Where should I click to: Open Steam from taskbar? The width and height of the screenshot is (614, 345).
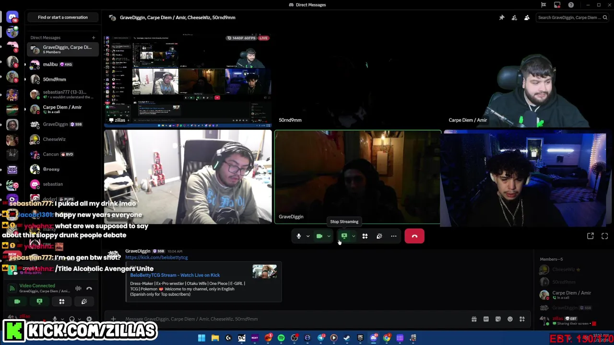tap(347, 338)
